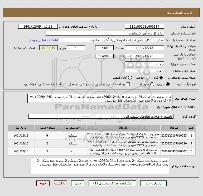Select the جزیی purchase type radio
This screenshot has height=196, width=203.
[167, 84]
